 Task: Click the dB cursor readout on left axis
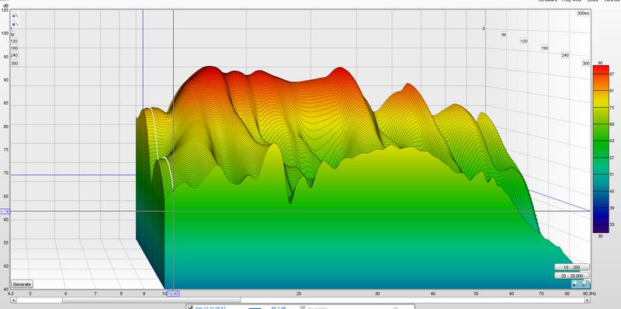coord(5,211)
